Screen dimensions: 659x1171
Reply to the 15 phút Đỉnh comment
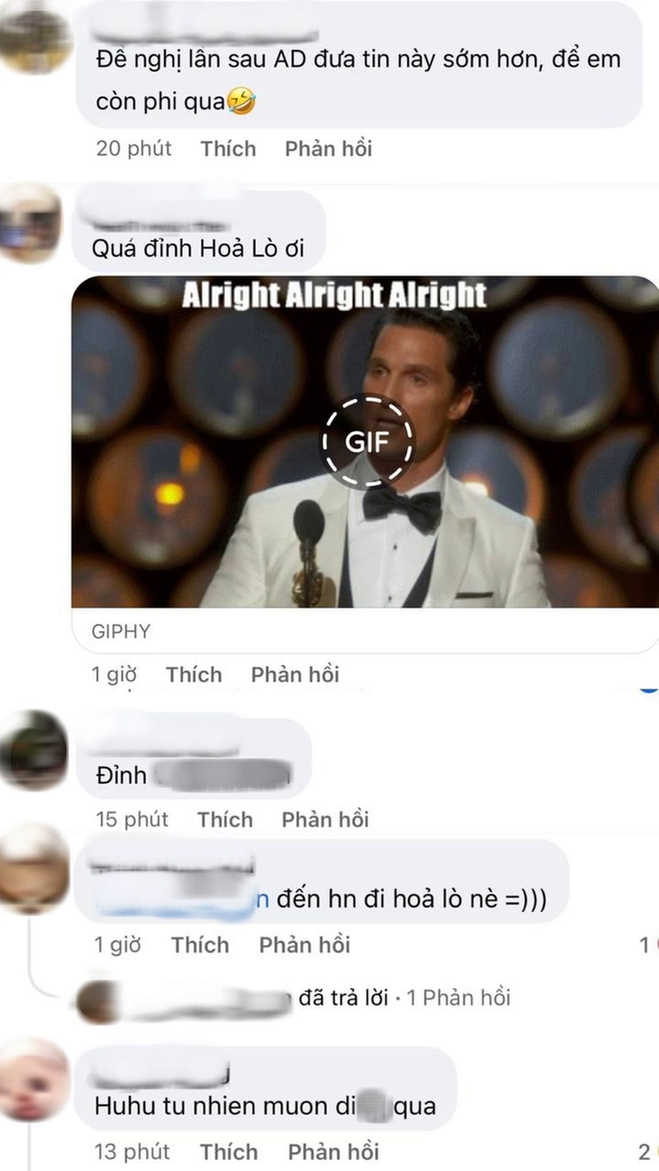[x=325, y=819]
